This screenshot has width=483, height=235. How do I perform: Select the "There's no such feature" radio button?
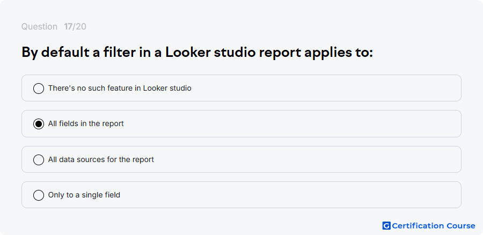39,89
